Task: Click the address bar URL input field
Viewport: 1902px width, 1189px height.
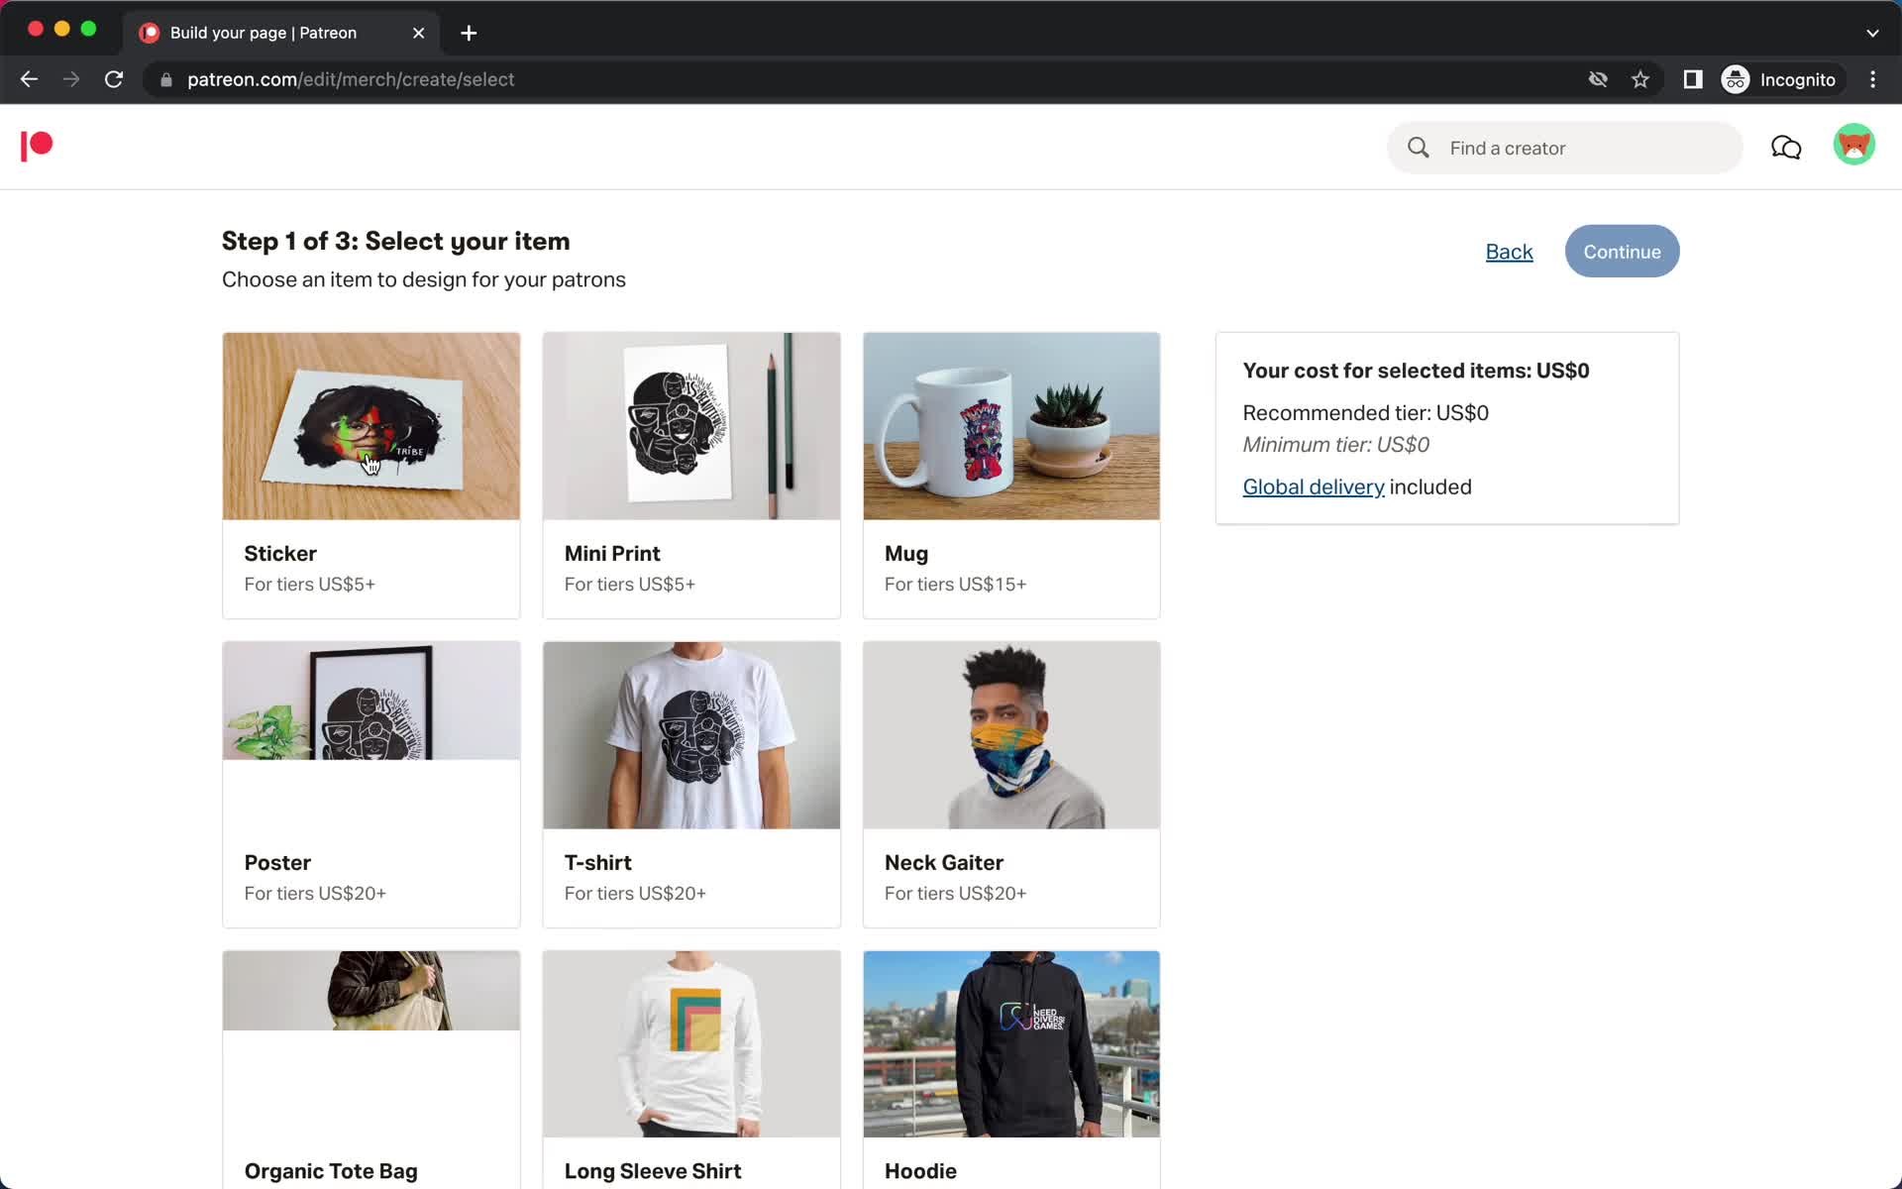Action: coord(351,79)
